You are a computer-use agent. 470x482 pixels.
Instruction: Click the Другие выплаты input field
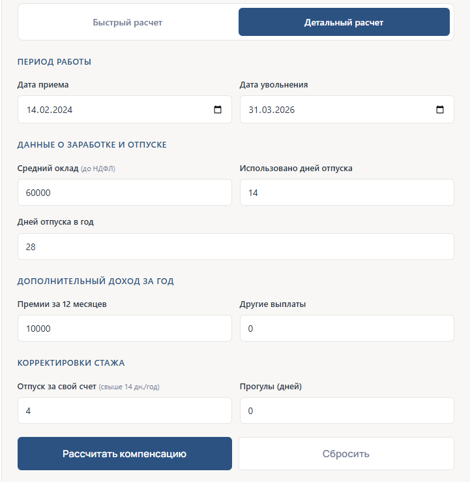tap(347, 329)
